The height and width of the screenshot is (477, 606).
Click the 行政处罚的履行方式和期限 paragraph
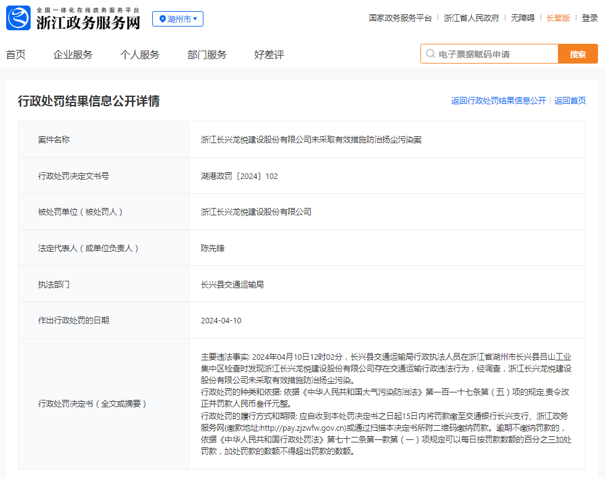click(386, 433)
